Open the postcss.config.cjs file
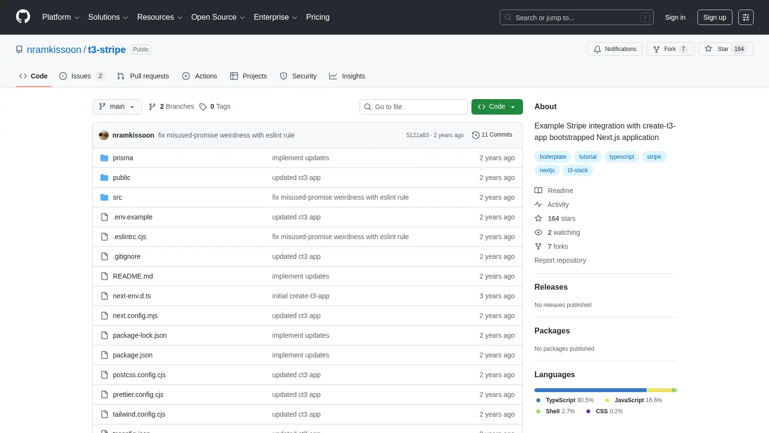769x433 pixels. [x=139, y=375]
